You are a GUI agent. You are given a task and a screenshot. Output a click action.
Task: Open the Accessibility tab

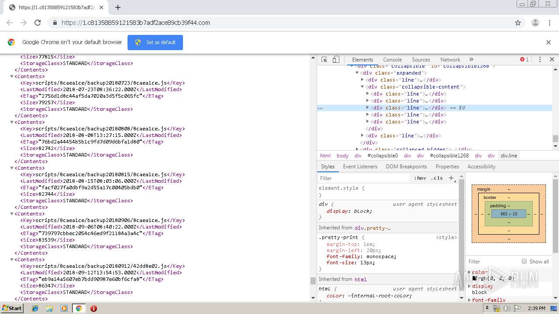[481, 167]
